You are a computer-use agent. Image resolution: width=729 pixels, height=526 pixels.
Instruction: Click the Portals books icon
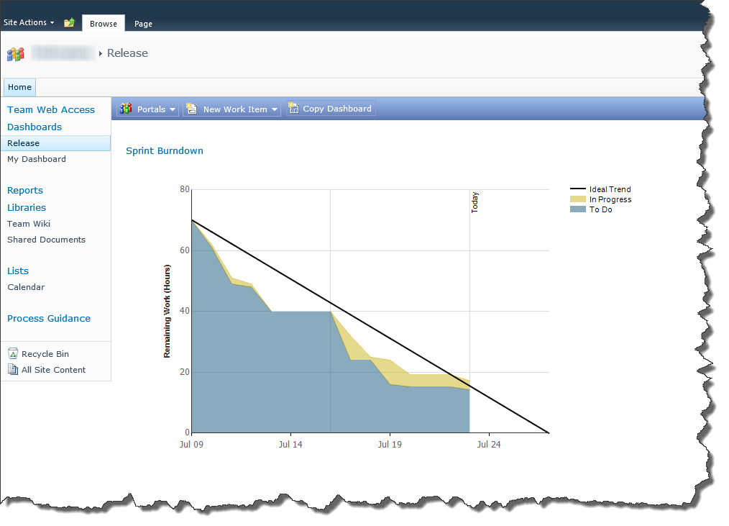pyautogui.click(x=127, y=109)
